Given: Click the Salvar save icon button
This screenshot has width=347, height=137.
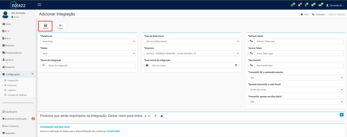Looking at the screenshot, I should (x=45, y=26).
